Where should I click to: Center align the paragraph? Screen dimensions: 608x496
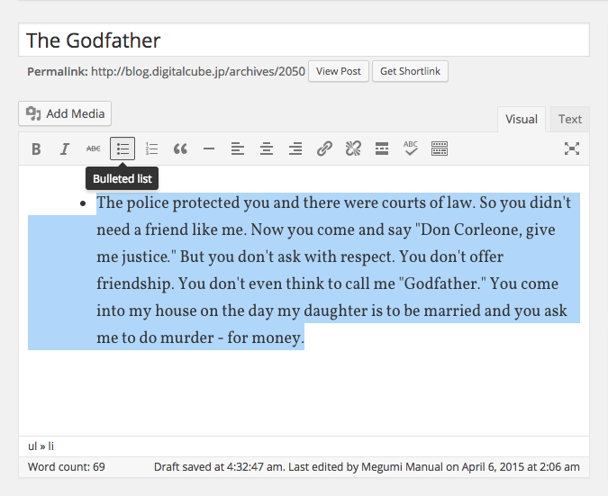coord(267,149)
